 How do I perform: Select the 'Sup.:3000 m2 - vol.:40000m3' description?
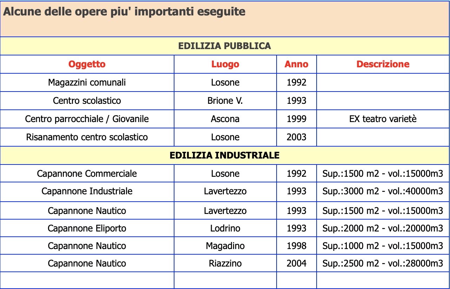coord(383,191)
